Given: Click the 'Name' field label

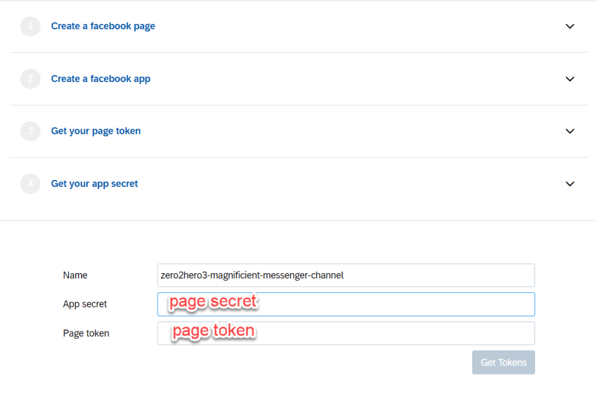Looking at the screenshot, I should click(x=75, y=275).
